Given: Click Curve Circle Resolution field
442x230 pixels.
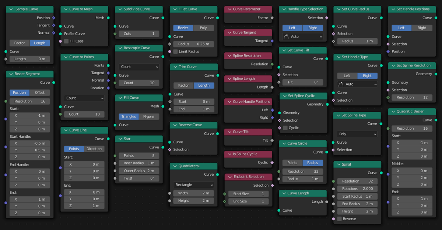Looking at the screenshot, I should [x=303, y=172].
